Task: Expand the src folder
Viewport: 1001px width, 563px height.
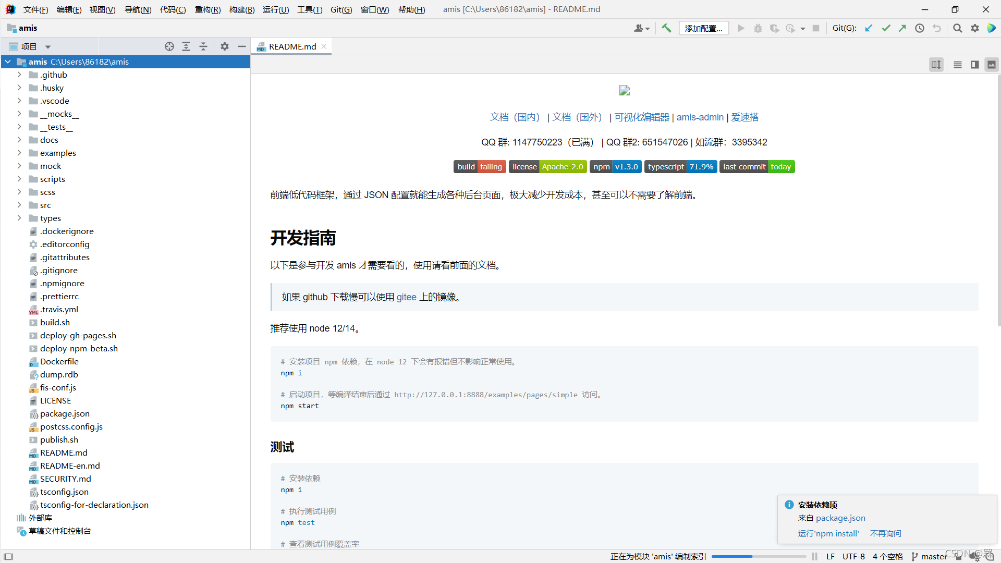Action: (x=19, y=205)
